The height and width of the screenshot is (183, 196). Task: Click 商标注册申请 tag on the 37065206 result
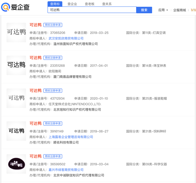pyautogui.click(x=53, y=25)
